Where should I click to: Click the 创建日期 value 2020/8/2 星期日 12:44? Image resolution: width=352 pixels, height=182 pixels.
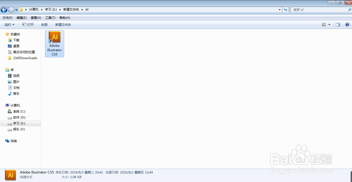click(x=136, y=172)
